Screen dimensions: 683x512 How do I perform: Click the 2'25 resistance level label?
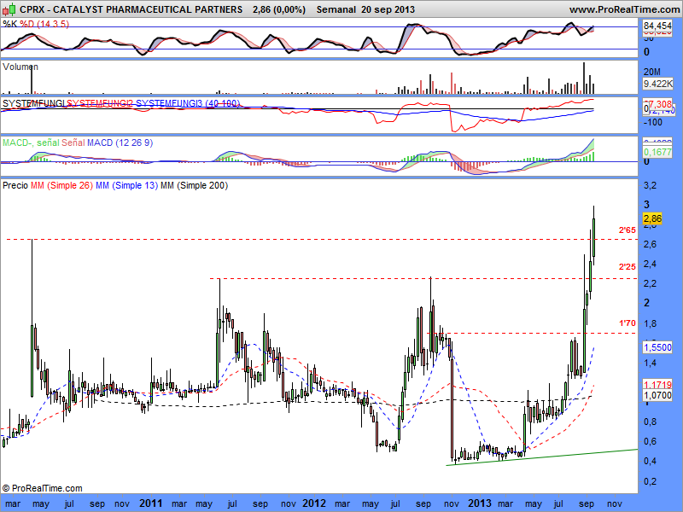628,266
